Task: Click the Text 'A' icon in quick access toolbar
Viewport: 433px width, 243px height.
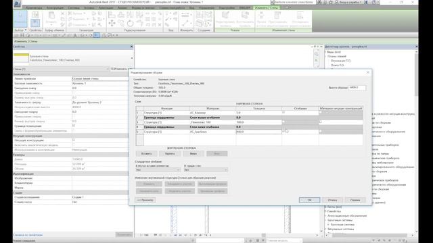Action: click(75, 35)
